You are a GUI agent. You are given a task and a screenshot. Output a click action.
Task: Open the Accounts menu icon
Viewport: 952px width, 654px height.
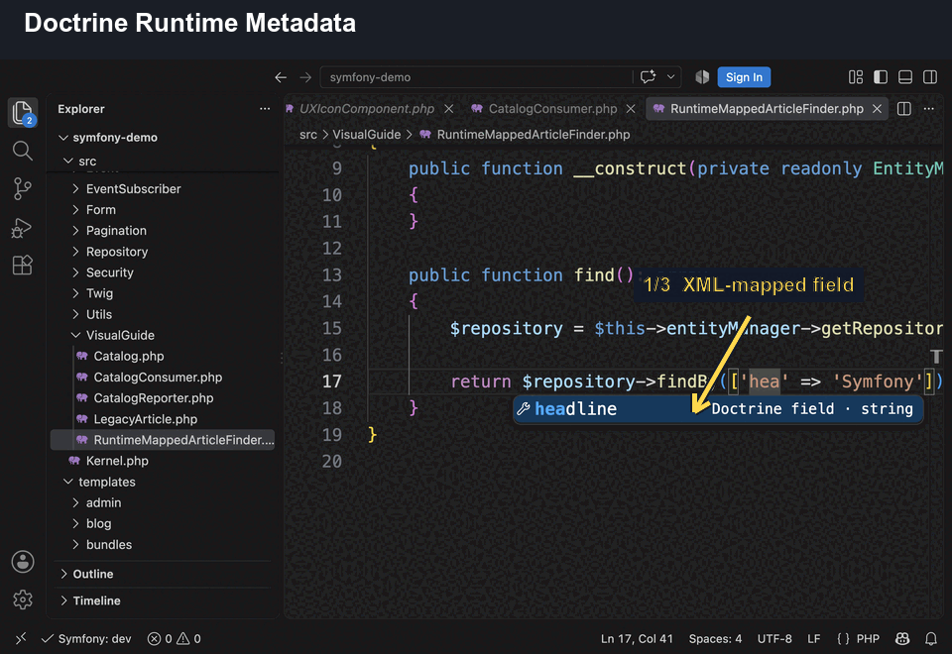(23, 562)
